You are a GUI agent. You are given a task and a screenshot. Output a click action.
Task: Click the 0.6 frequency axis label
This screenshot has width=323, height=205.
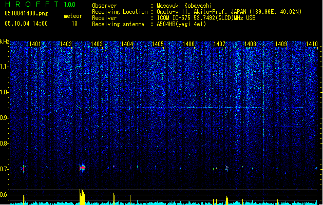[4, 195]
